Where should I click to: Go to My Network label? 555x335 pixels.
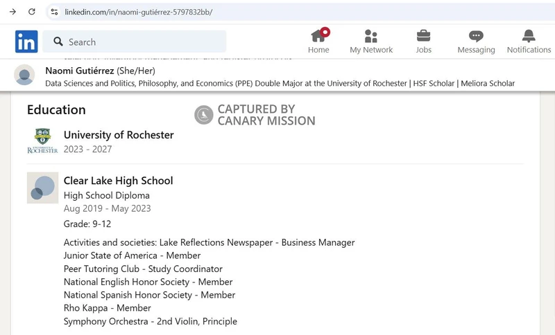tap(371, 50)
